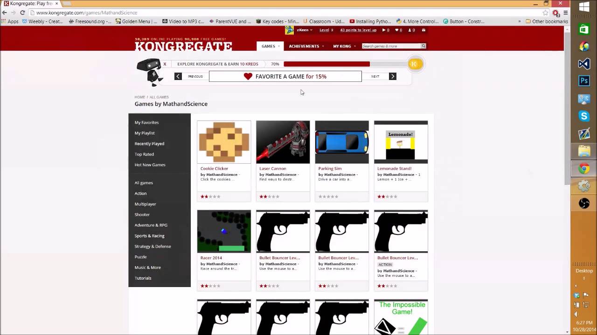Click the Kongregate logo
Screen dimensions: 597x335
[x=183, y=46]
